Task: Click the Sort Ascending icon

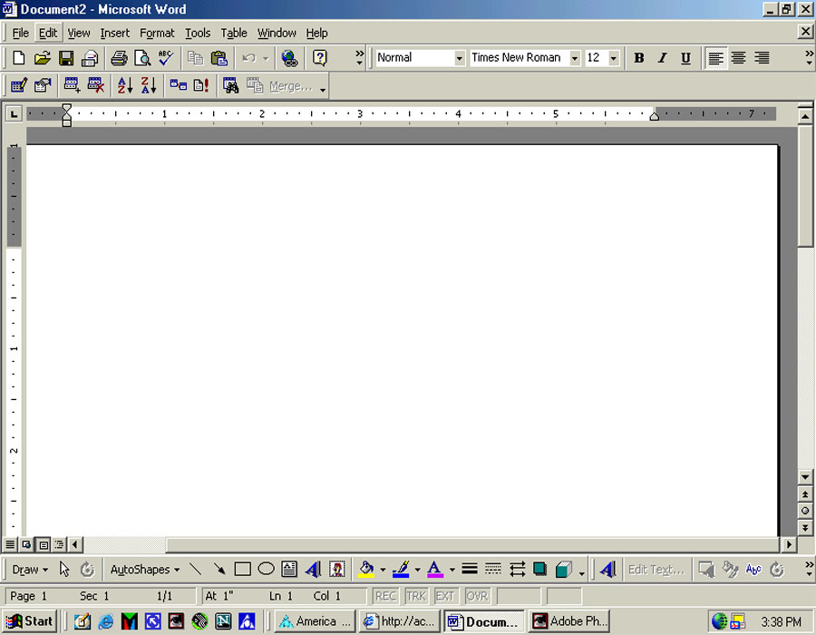Action: [125, 86]
